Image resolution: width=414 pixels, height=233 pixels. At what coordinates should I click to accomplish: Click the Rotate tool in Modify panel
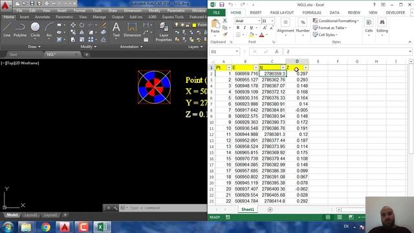click(x=82, y=25)
